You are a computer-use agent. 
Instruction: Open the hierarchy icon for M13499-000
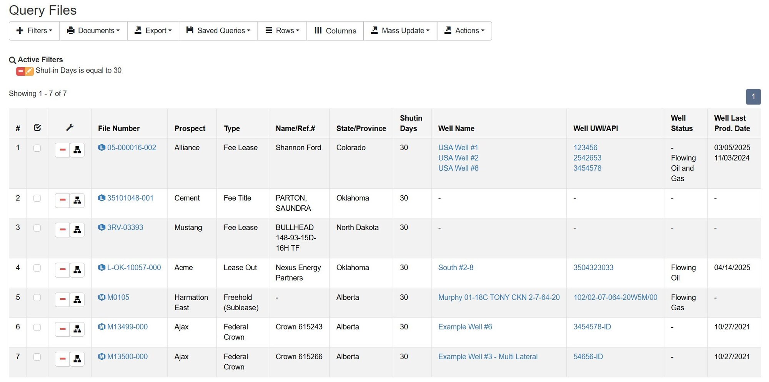[77, 329]
